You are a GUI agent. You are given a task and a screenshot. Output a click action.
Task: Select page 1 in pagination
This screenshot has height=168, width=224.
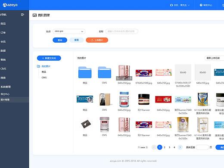click(x=160, y=147)
